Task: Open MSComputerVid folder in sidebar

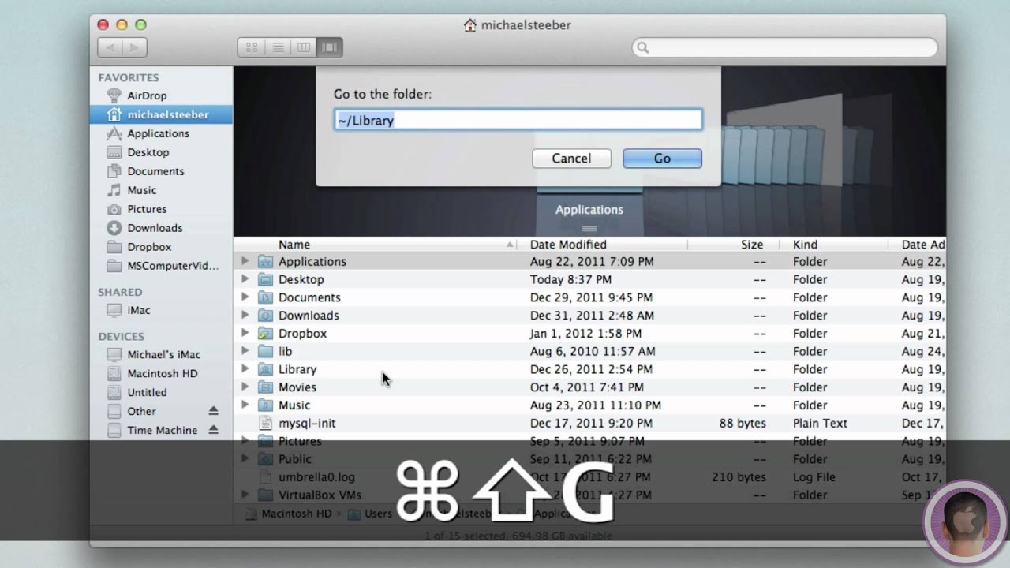Action: click(x=173, y=266)
